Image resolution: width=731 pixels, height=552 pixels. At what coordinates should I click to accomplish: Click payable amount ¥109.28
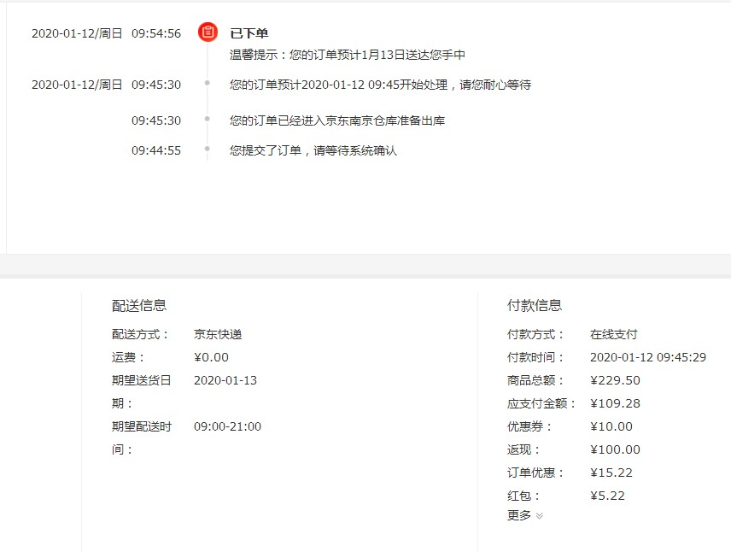point(615,403)
